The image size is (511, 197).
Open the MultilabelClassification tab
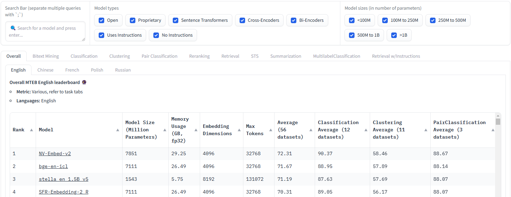[337, 56]
